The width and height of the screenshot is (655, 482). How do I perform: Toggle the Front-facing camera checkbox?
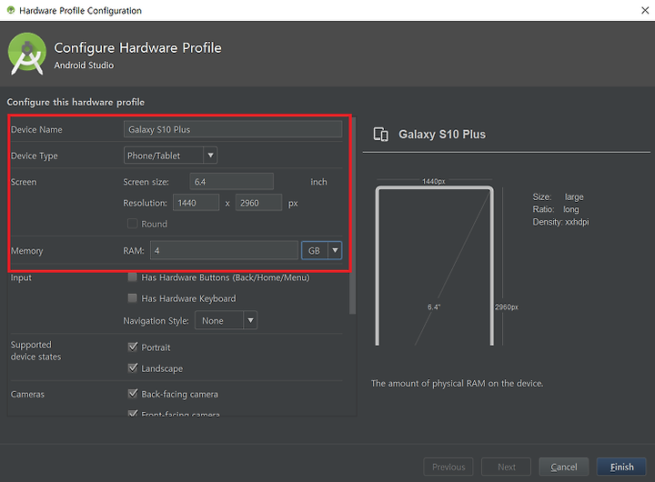pyautogui.click(x=133, y=414)
